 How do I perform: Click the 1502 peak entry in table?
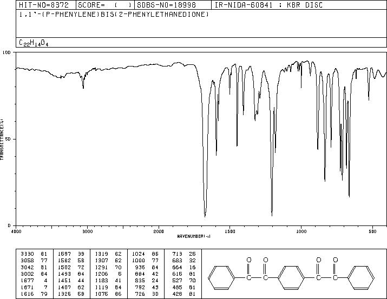click(x=71, y=267)
